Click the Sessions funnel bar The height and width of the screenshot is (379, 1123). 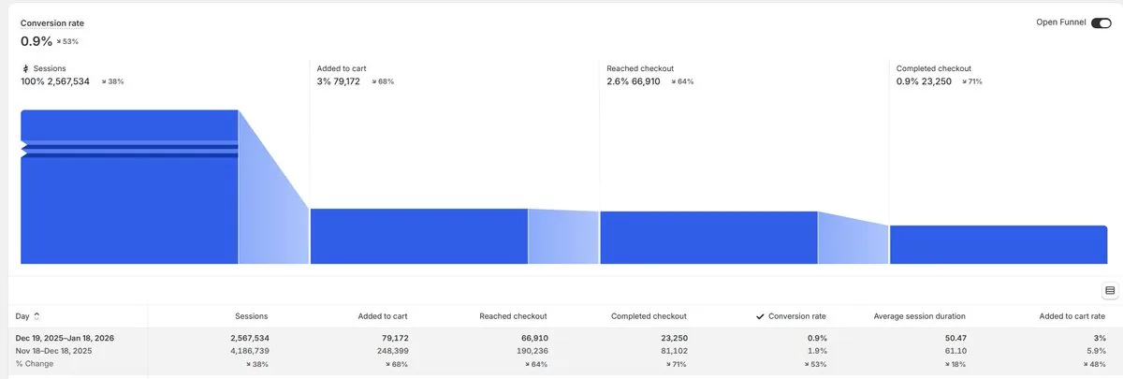point(129,187)
